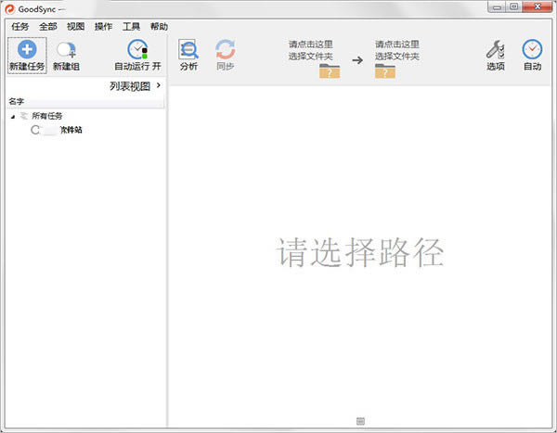Select the left folder path icon
This screenshot has width=557, height=433.
330,71
